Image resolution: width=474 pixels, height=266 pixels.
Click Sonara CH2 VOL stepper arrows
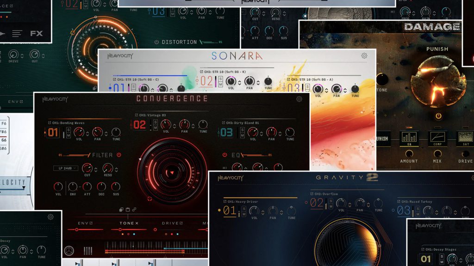[239, 82]
